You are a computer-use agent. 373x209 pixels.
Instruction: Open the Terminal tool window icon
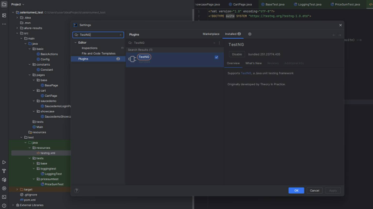tap(4, 197)
